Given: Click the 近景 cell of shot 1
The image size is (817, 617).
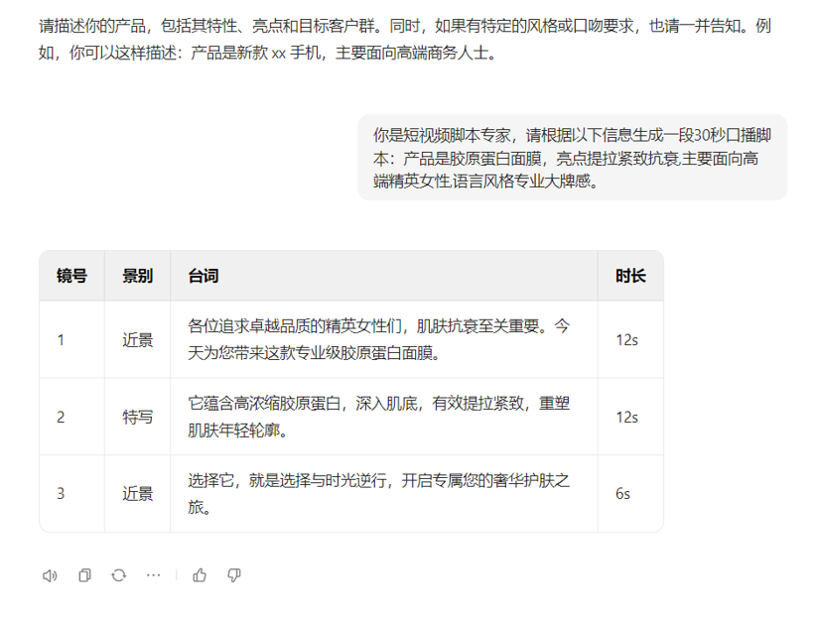Looking at the screenshot, I should [x=137, y=338].
